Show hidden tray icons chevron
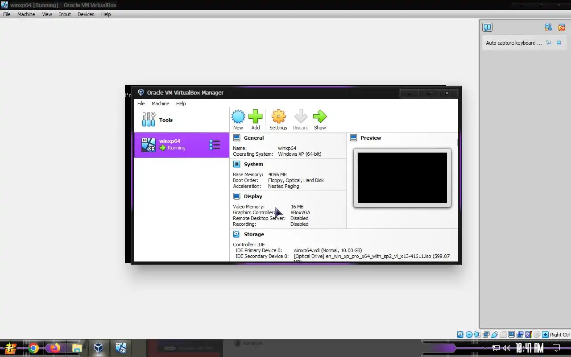Viewport: 571px width, 357px height. coord(485,348)
